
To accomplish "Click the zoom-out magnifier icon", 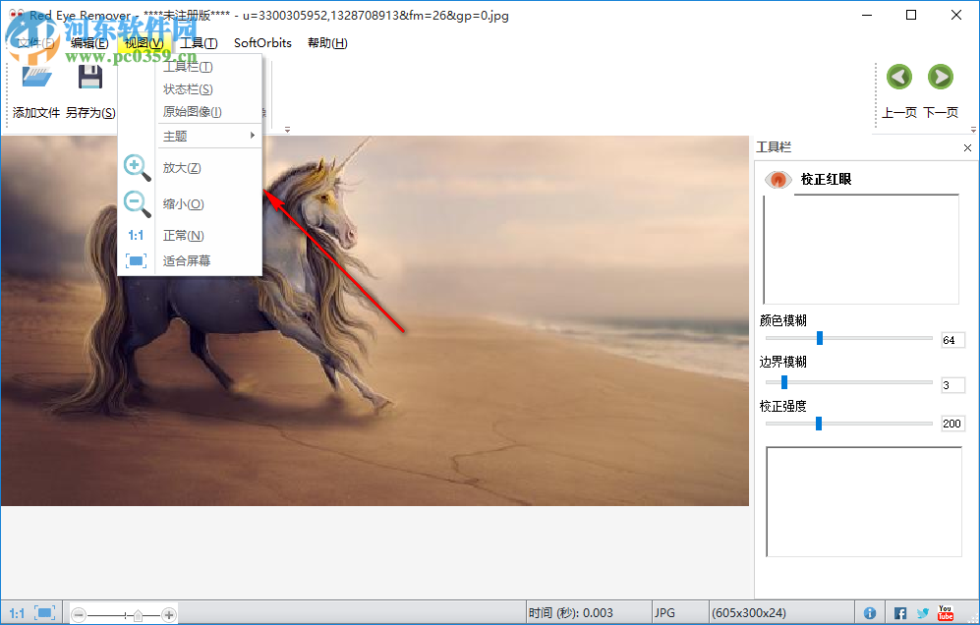I will tap(136, 203).
